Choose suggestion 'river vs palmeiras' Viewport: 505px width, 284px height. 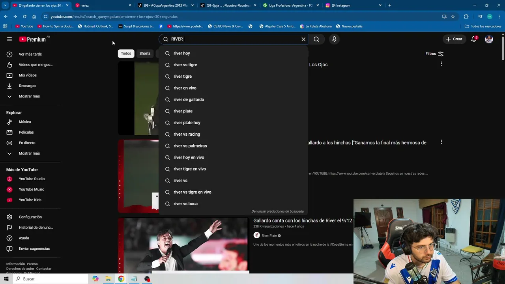click(x=233, y=146)
